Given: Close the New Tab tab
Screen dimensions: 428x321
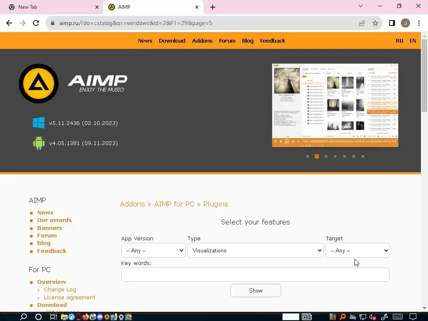Looking at the screenshot, I should coord(97,7).
